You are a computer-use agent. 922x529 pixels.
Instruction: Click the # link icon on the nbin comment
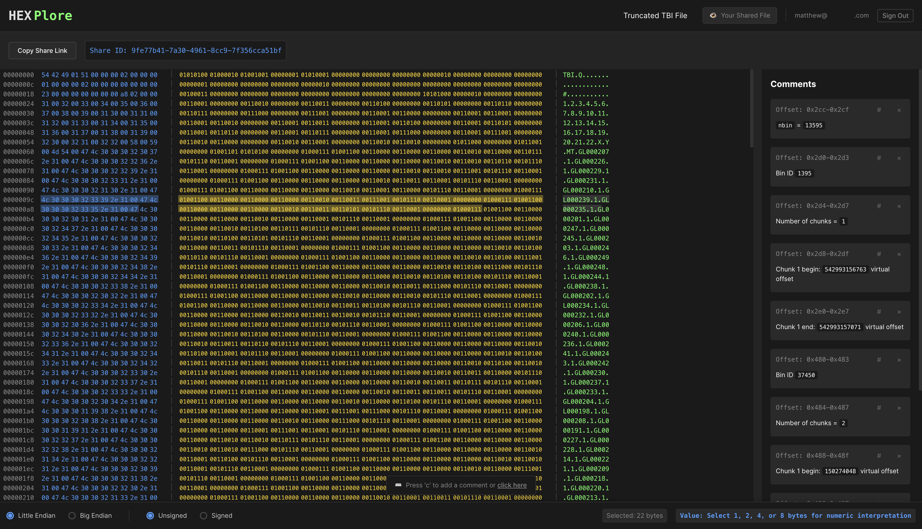[879, 110]
